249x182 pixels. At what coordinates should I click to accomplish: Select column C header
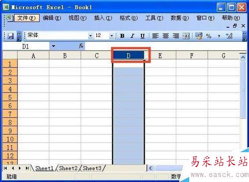pyautogui.click(x=97, y=56)
